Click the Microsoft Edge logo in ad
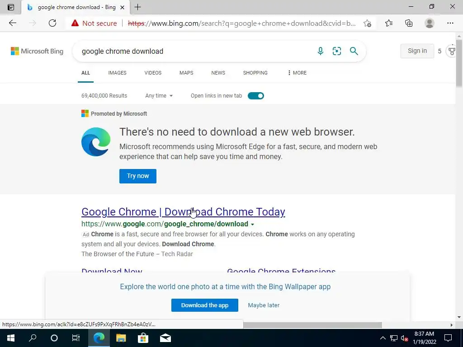The image size is (463, 347). pyautogui.click(x=96, y=141)
